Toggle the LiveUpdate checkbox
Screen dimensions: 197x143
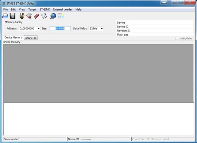tap(177, 38)
